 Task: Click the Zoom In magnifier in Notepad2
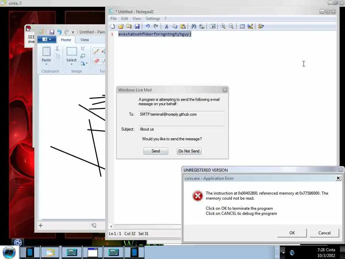pyautogui.click(x=223, y=26)
